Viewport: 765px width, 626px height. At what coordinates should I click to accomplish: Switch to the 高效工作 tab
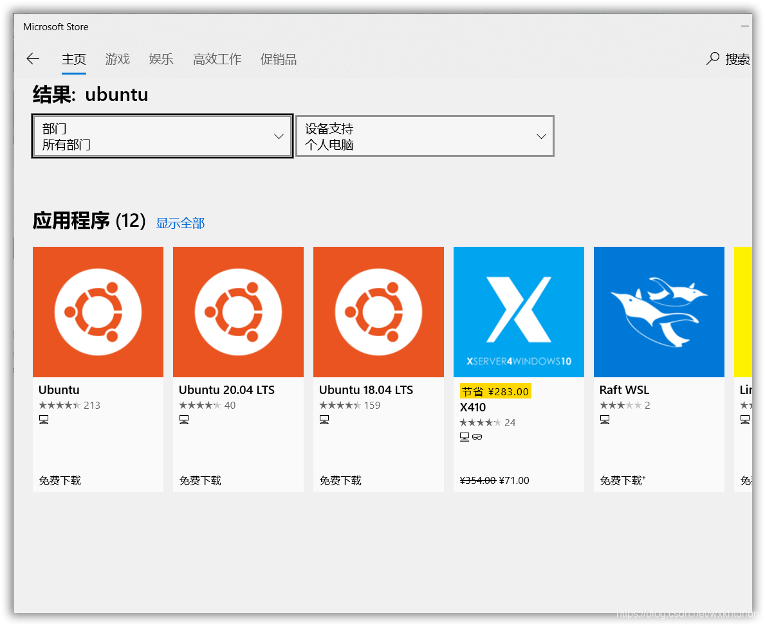(x=217, y=60)
